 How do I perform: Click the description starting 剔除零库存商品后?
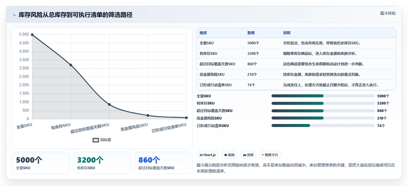(320, 54)
